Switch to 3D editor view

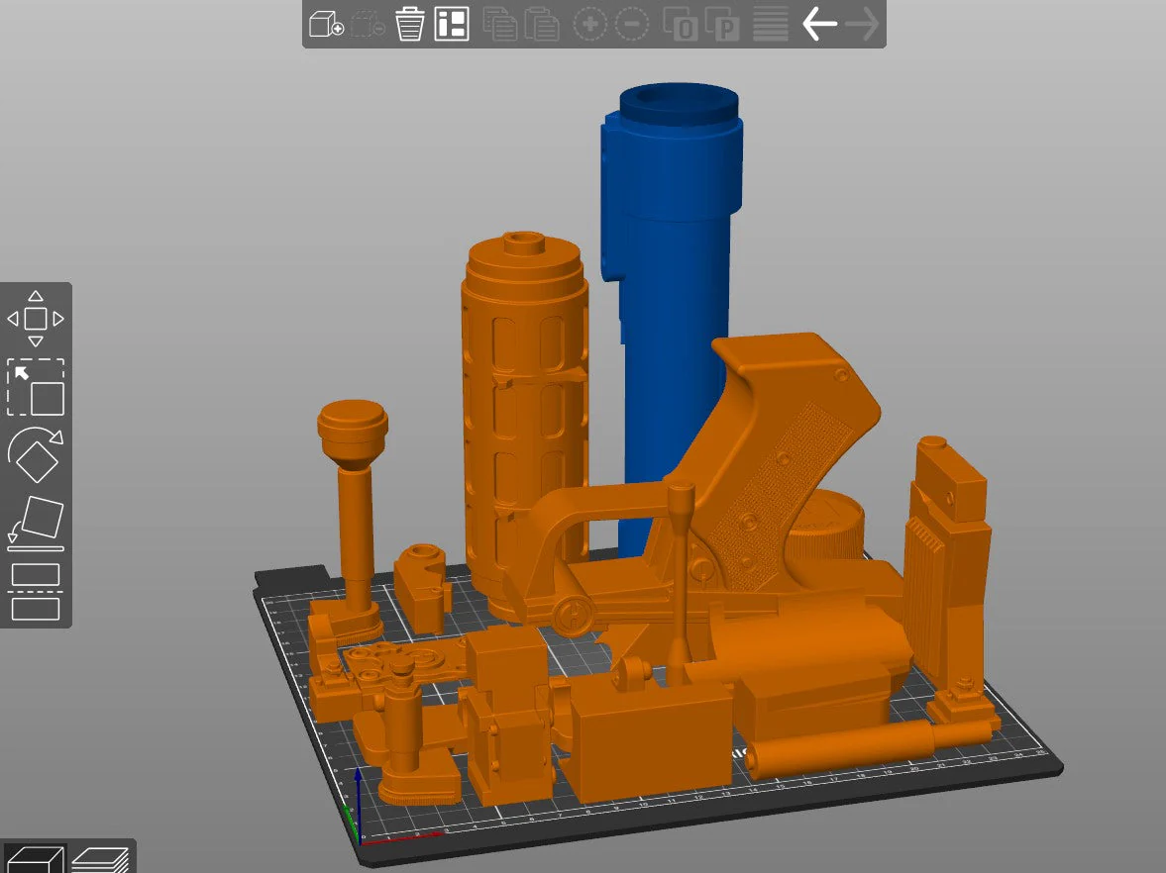tap(35, 859)
